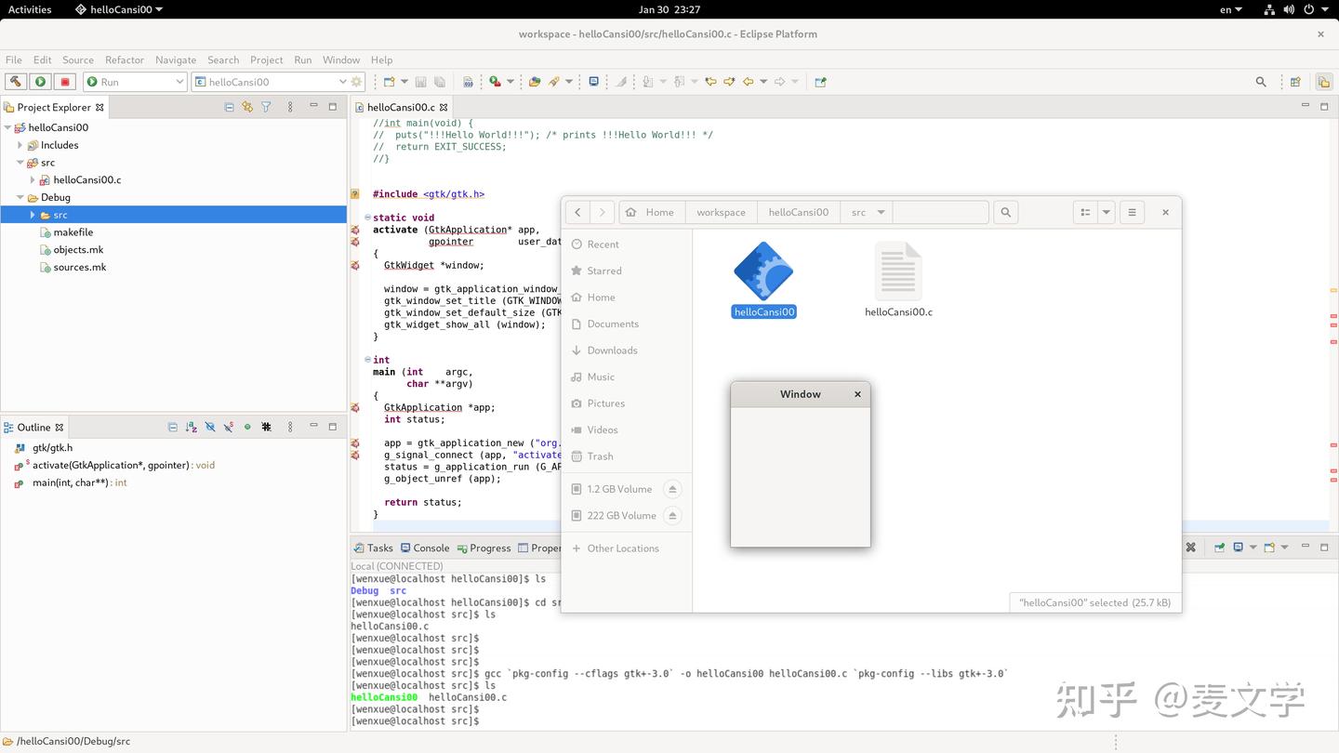Open the launch configuration settings gear
Image resolution: width=1339 pixels, height=753 pixels.
(356, 82)
